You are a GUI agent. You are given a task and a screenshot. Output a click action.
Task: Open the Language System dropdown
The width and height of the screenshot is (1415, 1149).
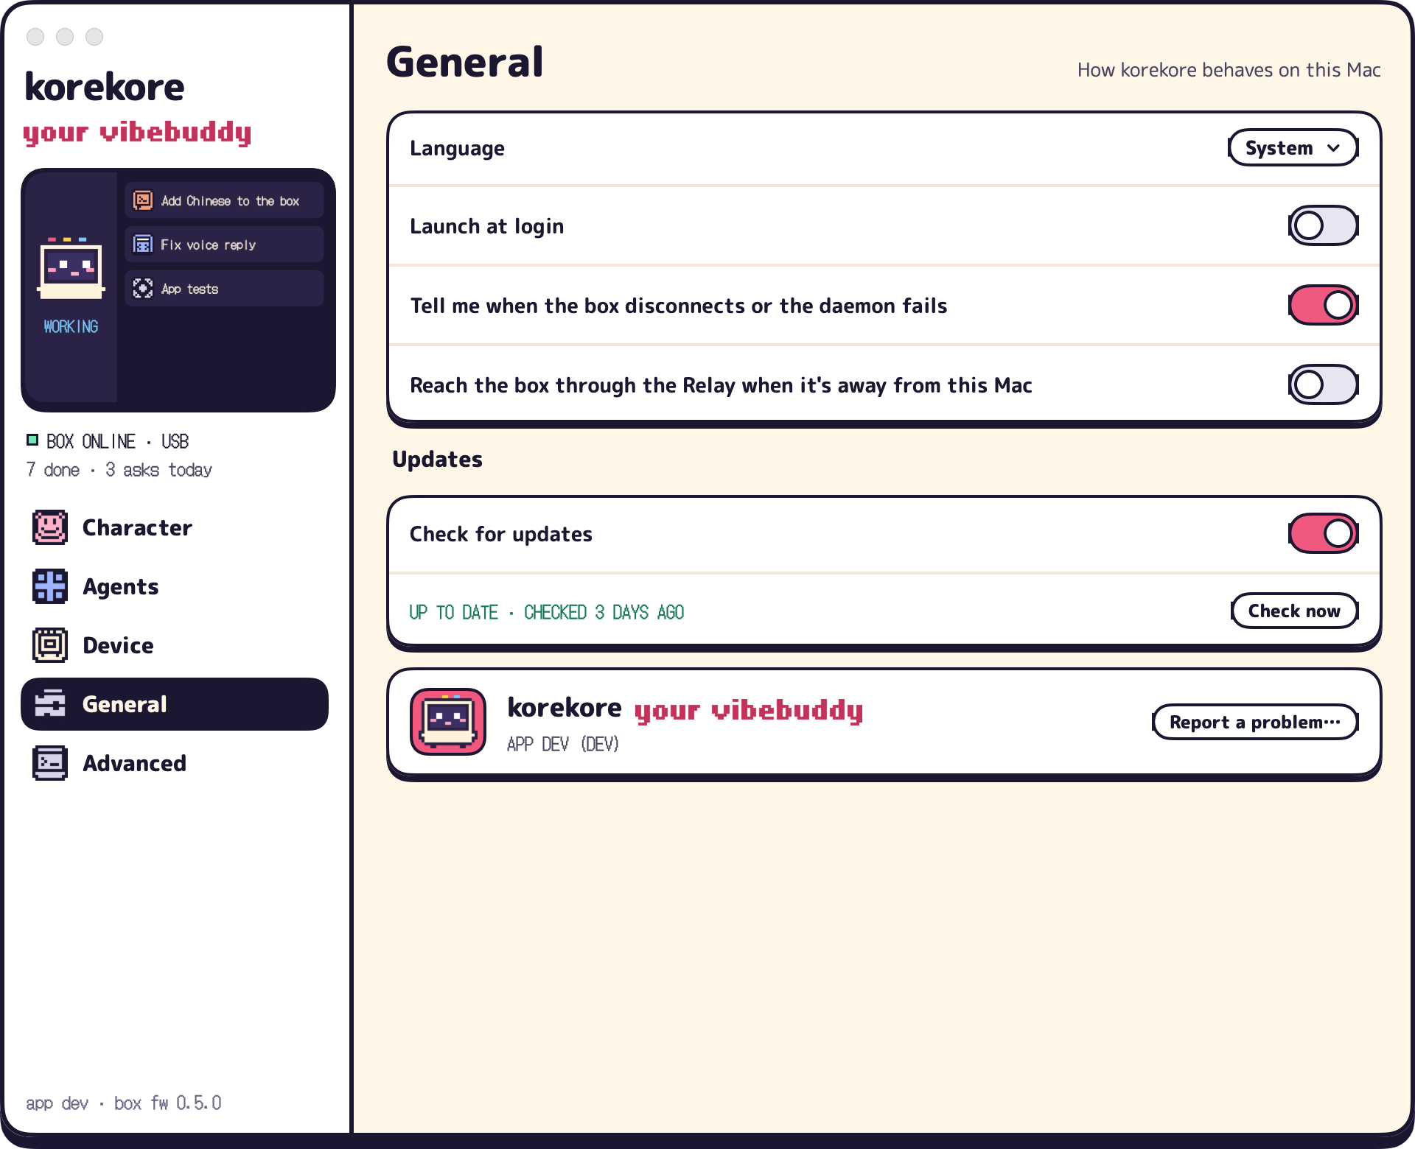1293,148
